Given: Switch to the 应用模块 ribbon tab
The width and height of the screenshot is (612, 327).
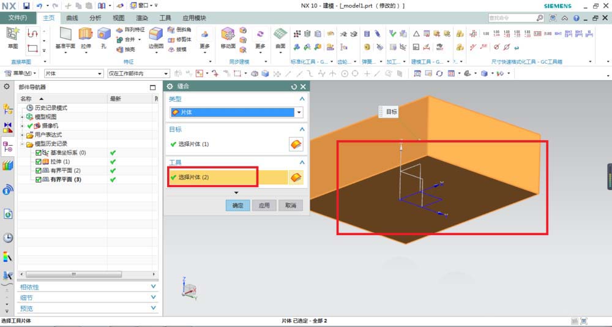Looking at the screenshot, I should pos(195,18).
